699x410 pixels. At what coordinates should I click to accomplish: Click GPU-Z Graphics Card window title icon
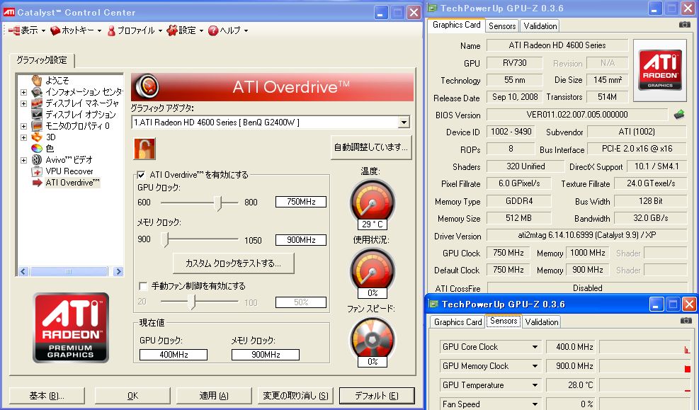[x=432, y=8]
